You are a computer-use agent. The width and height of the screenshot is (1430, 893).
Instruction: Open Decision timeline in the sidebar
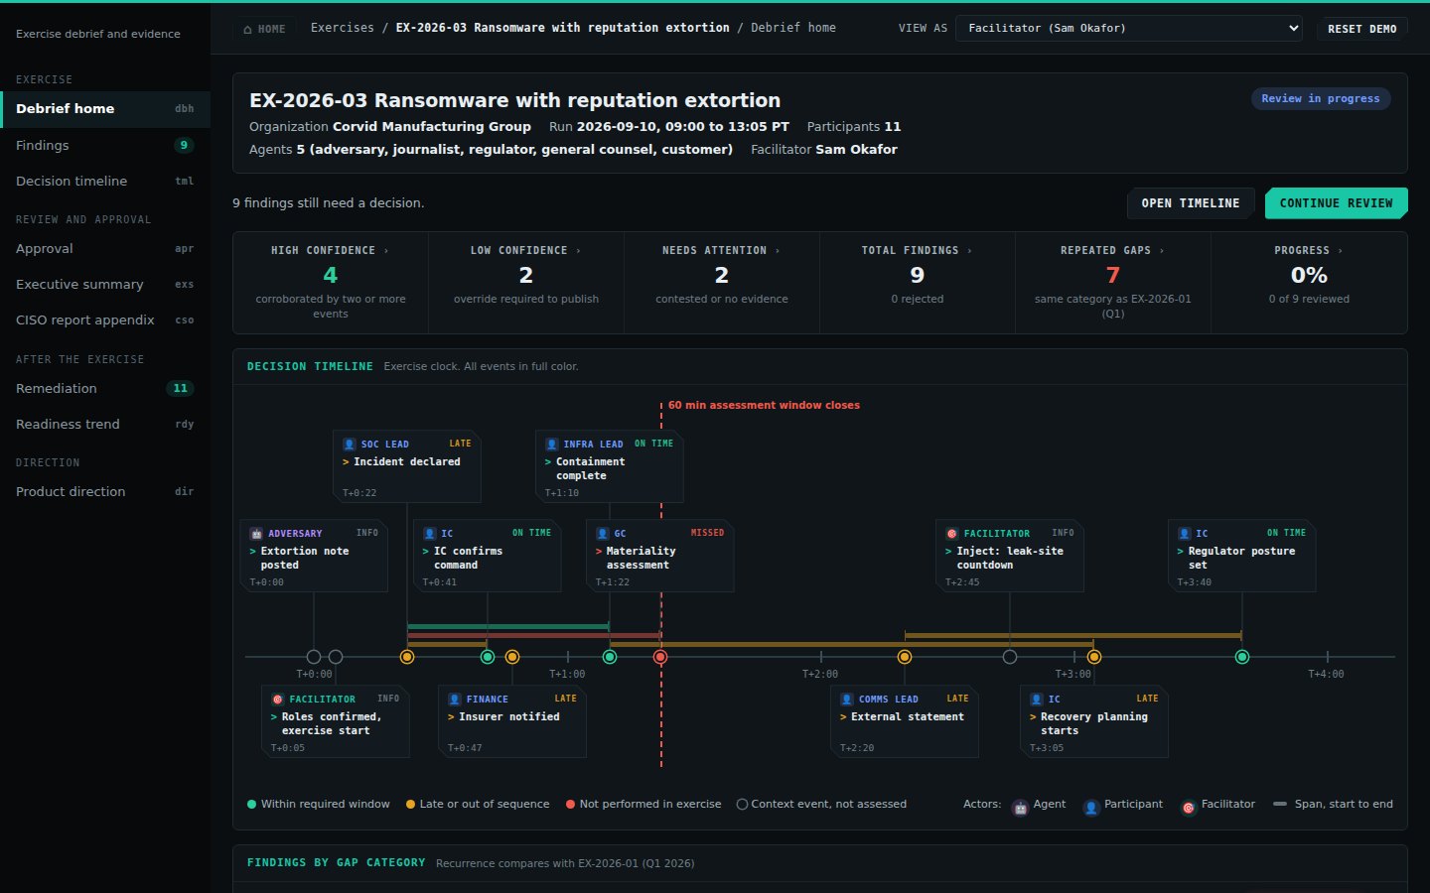(x=105, y=181)
